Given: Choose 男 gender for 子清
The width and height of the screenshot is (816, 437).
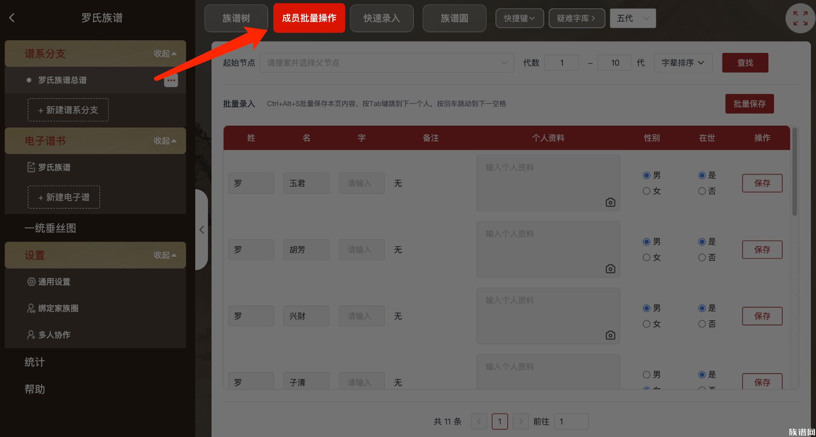Looking at the screenshot, I should (x=646, y=374).
